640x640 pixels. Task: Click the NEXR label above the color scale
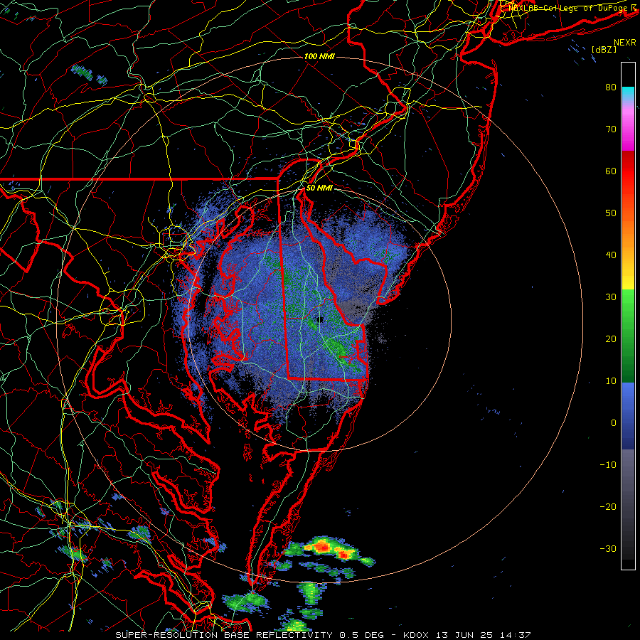624,43
